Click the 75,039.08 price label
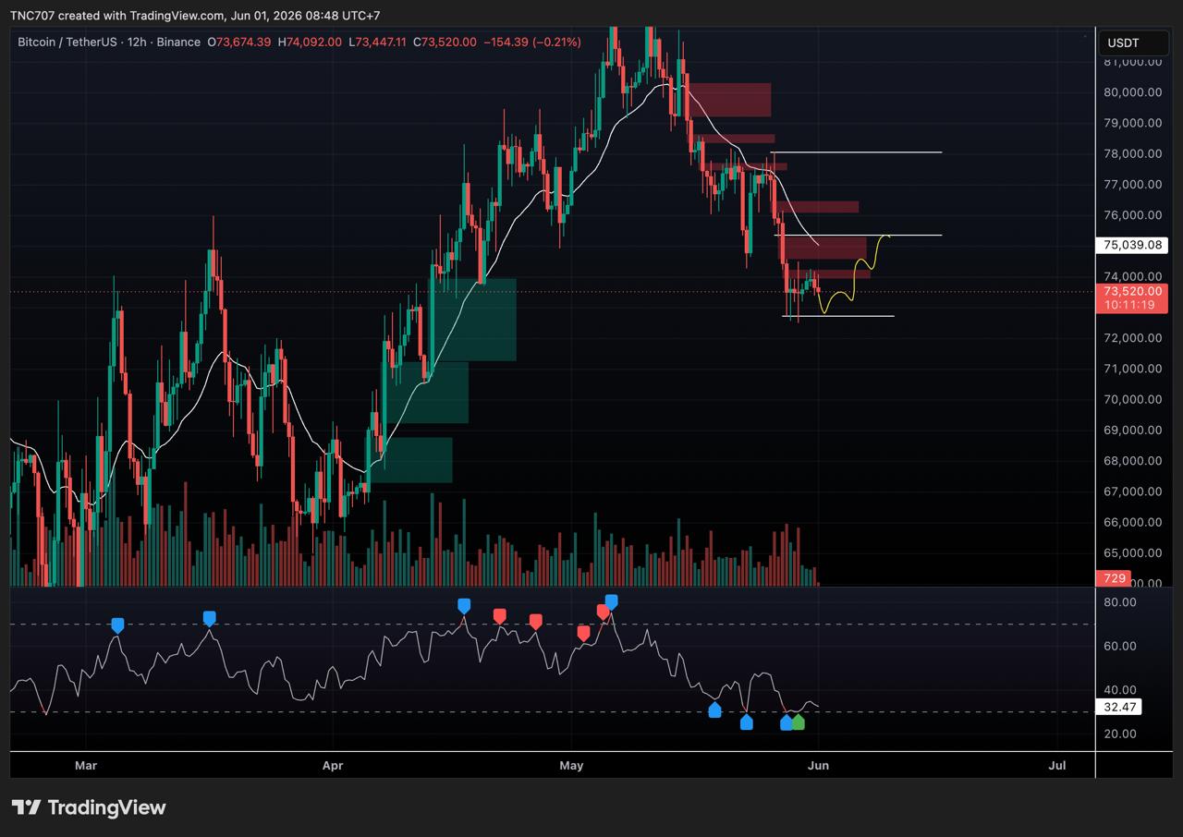 tap(1132, 245)
